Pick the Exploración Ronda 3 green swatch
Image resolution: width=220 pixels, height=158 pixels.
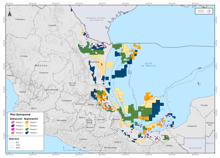tap(27, 129)
